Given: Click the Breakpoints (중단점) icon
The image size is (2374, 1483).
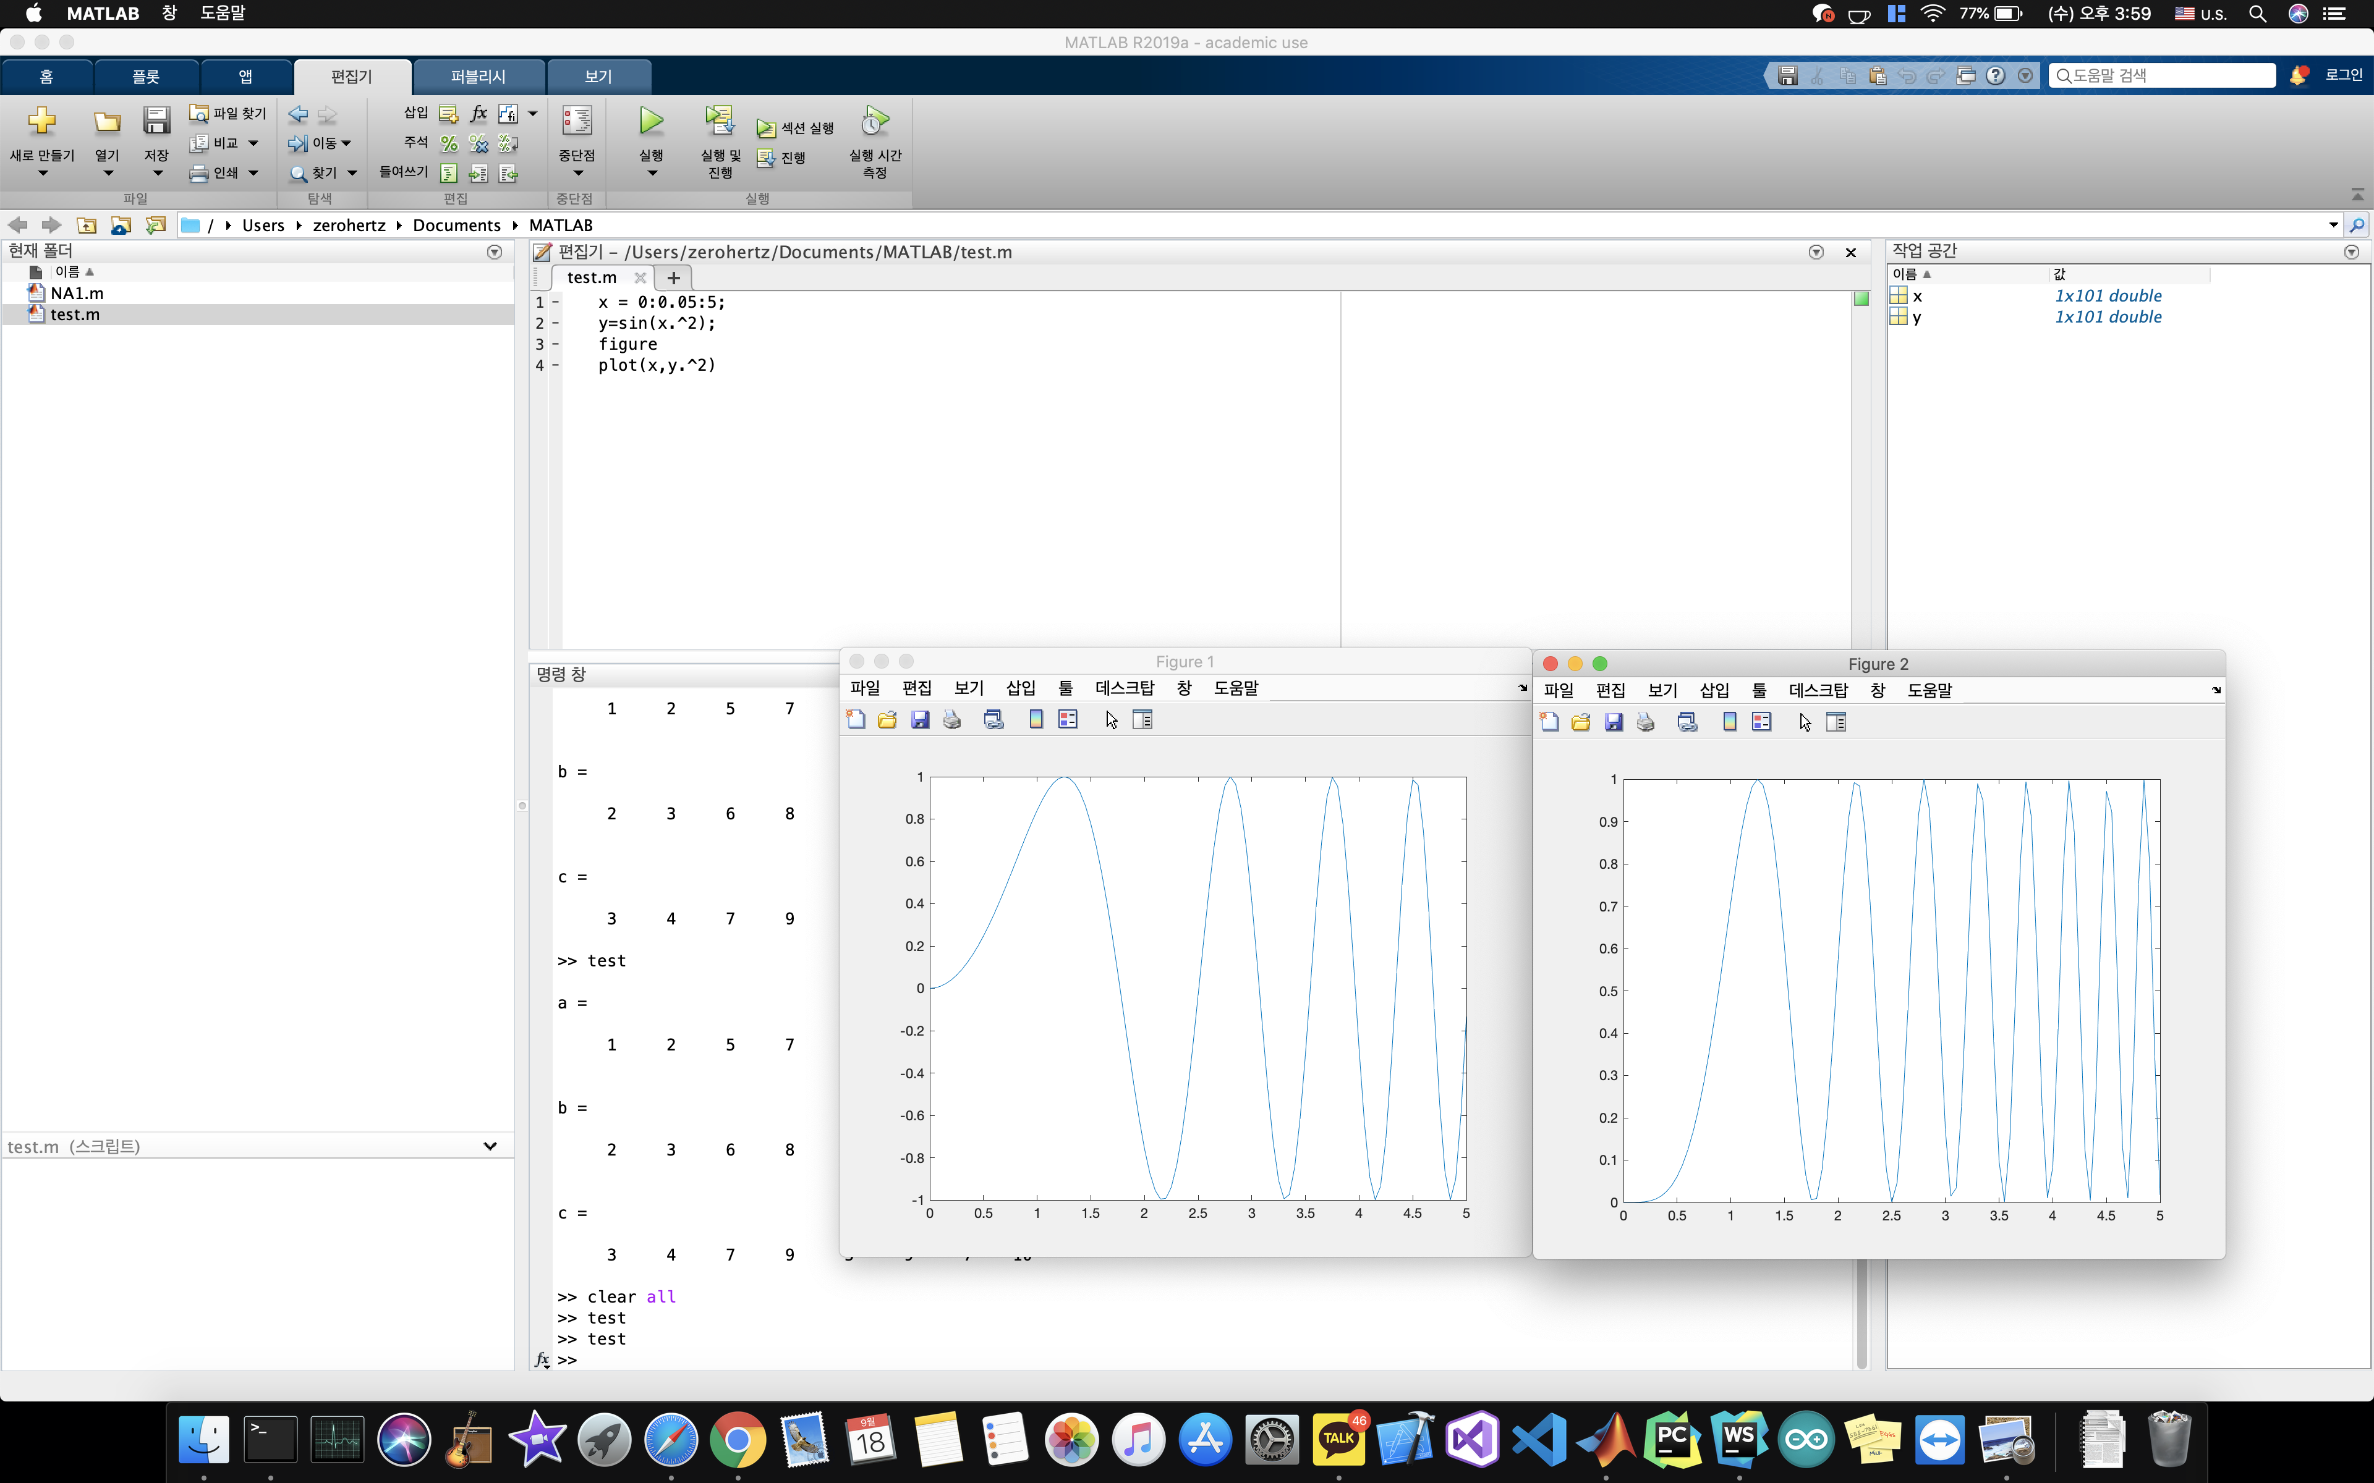Looking at the screenshot, I should tap(577, 120).
